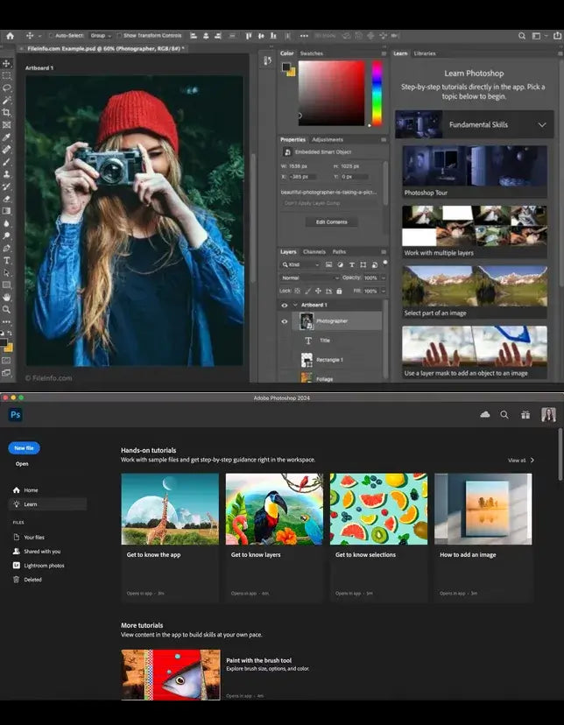Open the Kind layer filter dropdown

coord(300,265)
